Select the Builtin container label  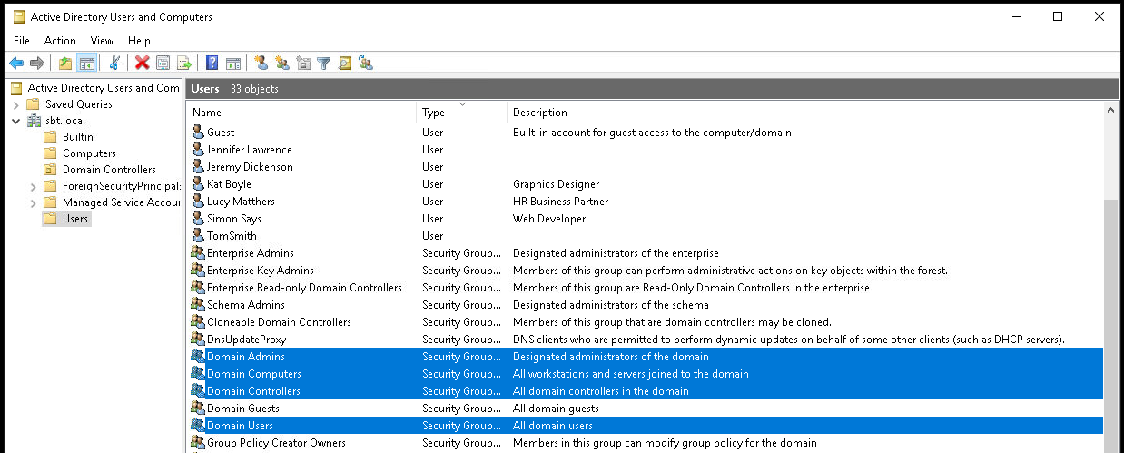tap(78, 137)
